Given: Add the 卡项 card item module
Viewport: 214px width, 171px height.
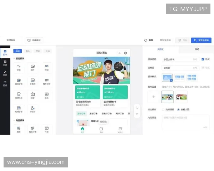Looking at the screenshot, I should click(47, 130).
